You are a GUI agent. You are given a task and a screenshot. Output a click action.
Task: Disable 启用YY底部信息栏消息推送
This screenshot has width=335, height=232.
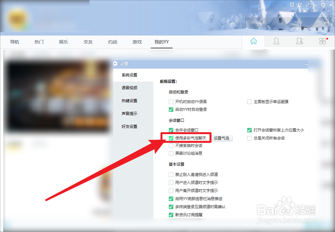[x=171, y=199]
